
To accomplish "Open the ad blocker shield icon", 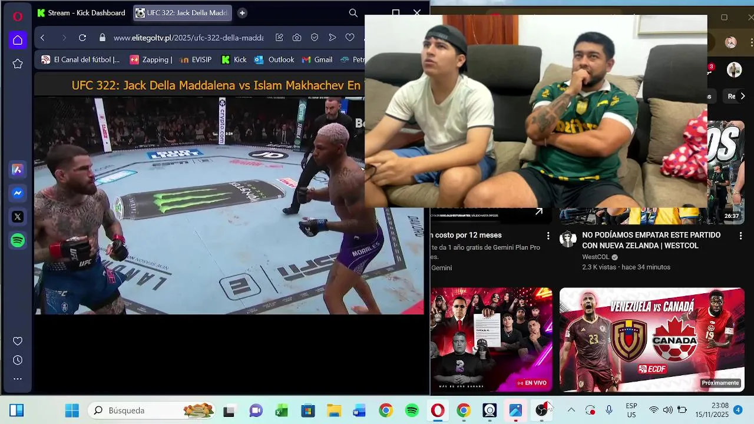I will pyautogui.click(x=315, y=38).
